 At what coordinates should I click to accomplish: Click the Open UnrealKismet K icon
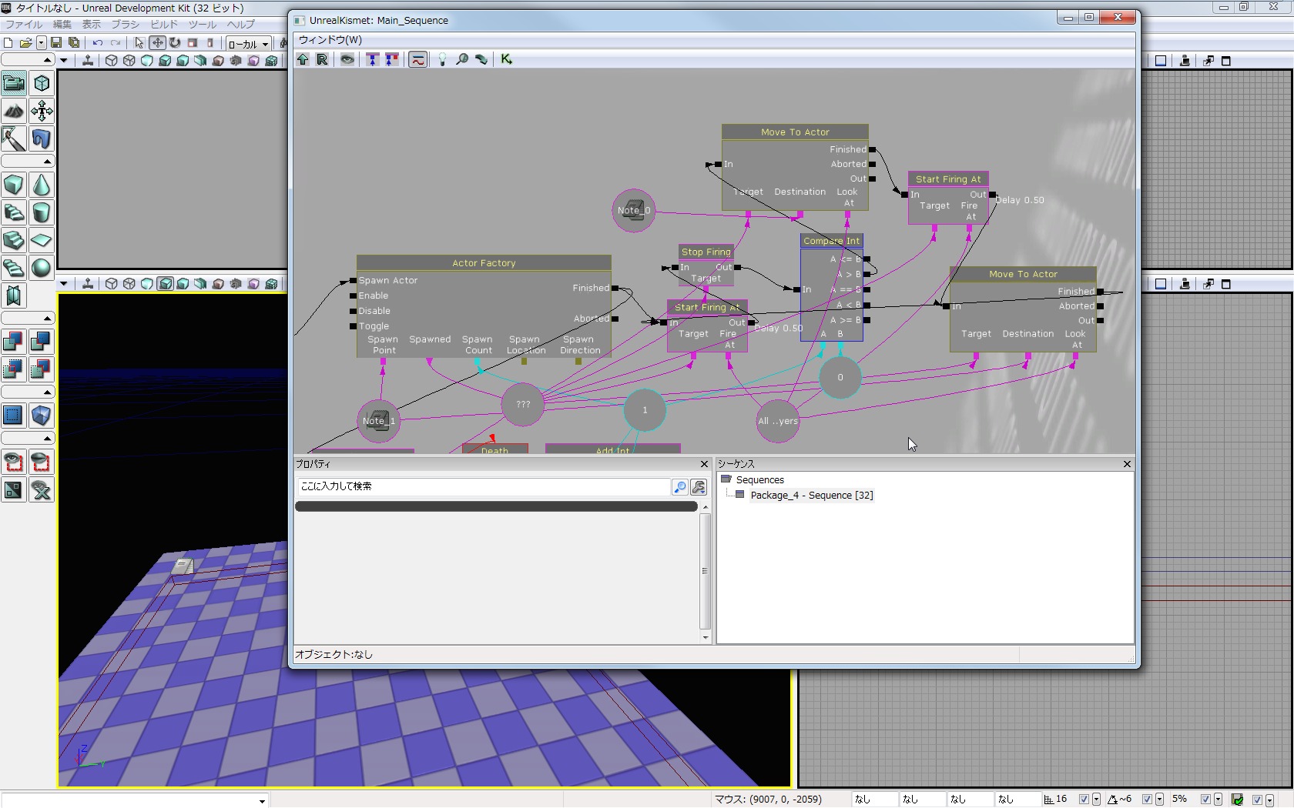[x=506, y=59]
